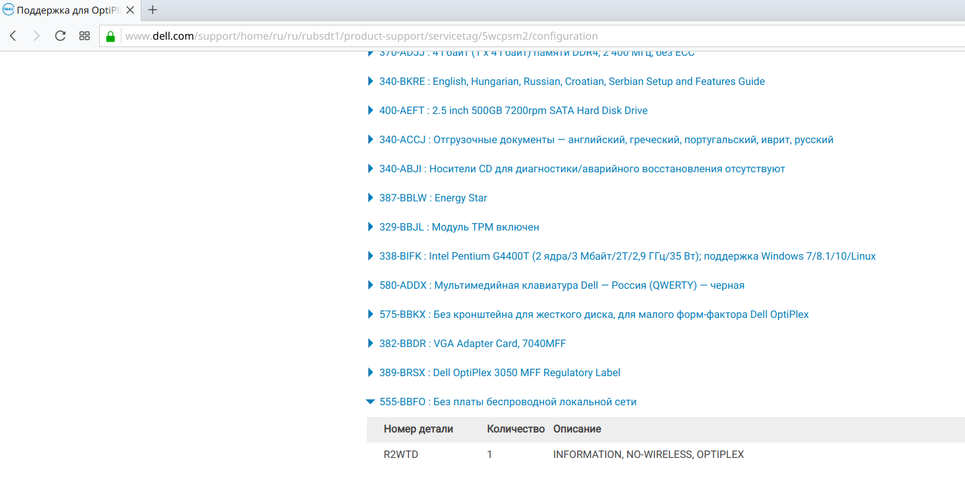Select the Поддержка для OptiPlex tab
965x479 pixels.
(69, 10)
